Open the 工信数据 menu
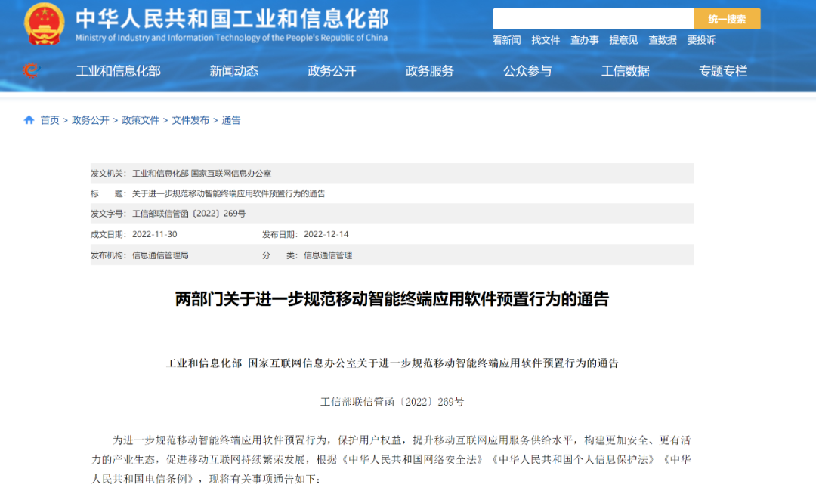Image resolution: width=816 pixels, height=503 pixels. coord(625,71)
